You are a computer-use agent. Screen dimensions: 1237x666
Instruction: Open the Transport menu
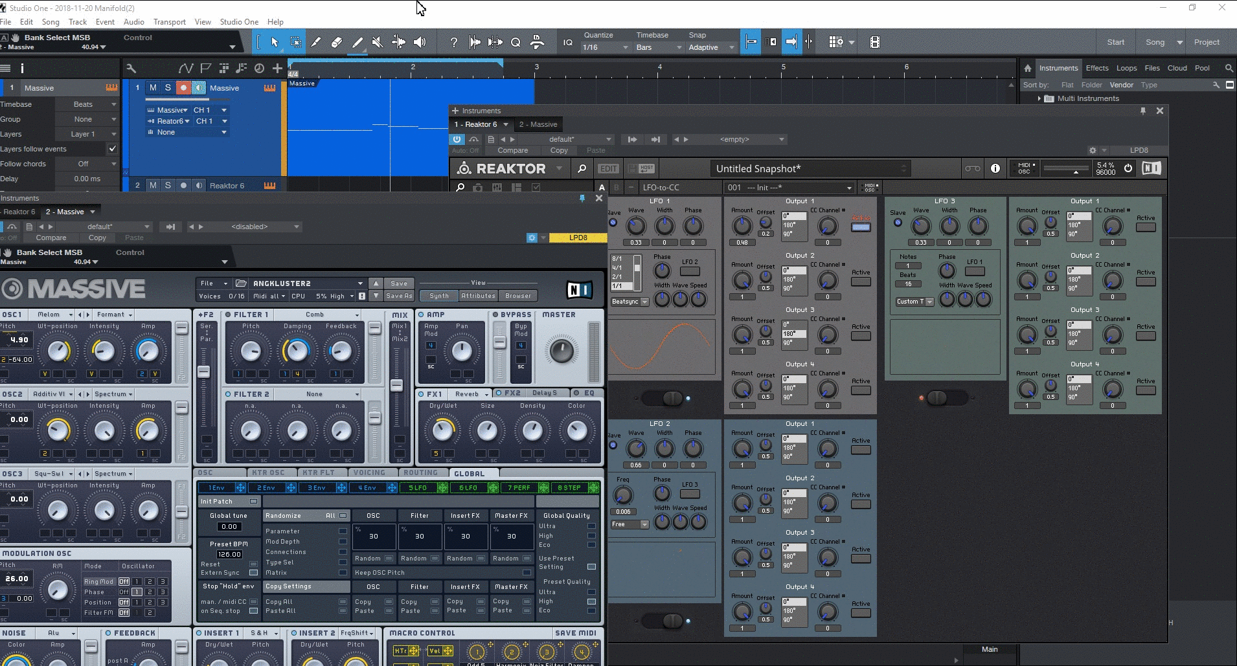(x=169, y=21)
